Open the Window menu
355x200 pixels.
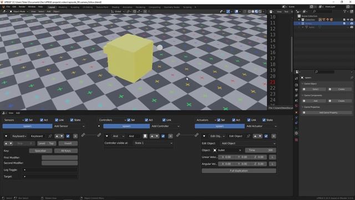point(32,7)
